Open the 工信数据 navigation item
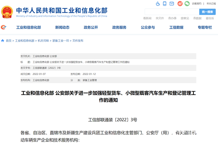This screenshot has height=143, width=218. 176,27
